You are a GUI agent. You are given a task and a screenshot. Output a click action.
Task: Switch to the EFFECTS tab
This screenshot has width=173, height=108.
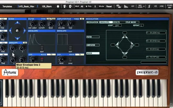click(x=119, y=22)
